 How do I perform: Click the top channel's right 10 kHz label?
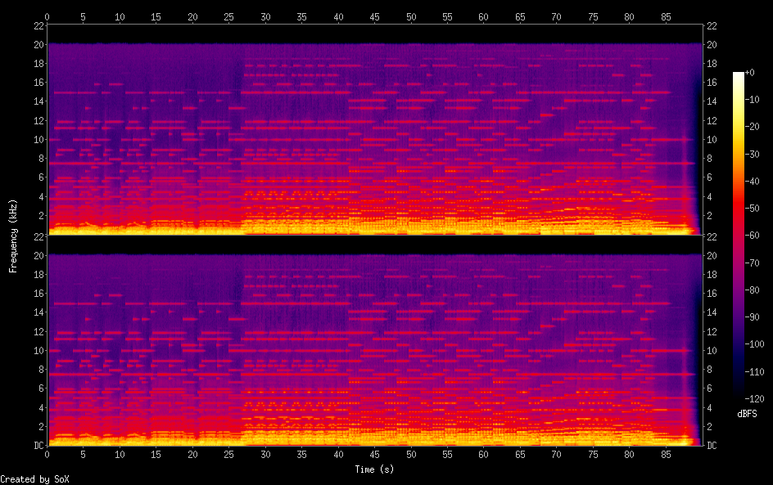coord(712,139)
